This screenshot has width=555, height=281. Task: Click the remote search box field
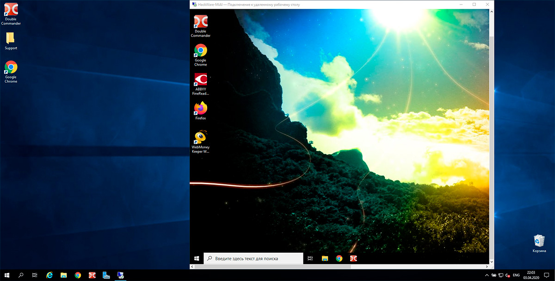pos(253,258)
